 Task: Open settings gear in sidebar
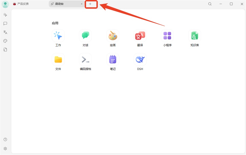[5, 148]
